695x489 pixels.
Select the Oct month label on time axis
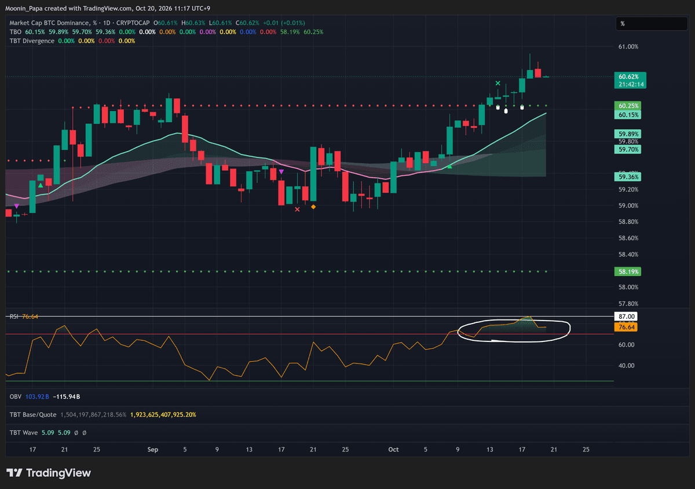pos(394,449)
